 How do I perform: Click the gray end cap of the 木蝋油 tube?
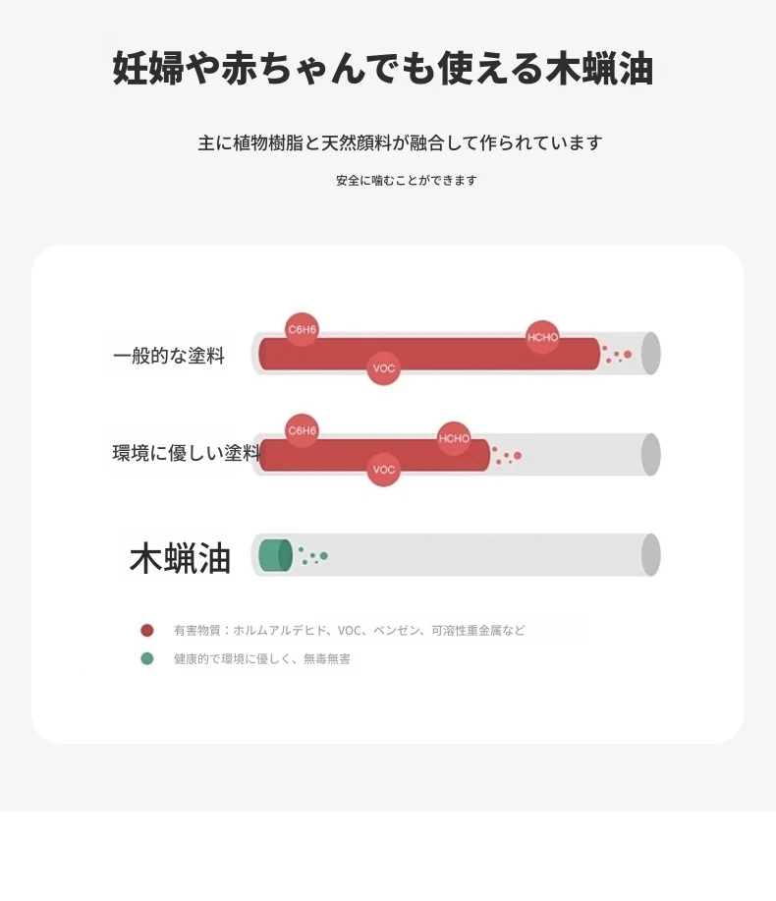pos(650,555)
